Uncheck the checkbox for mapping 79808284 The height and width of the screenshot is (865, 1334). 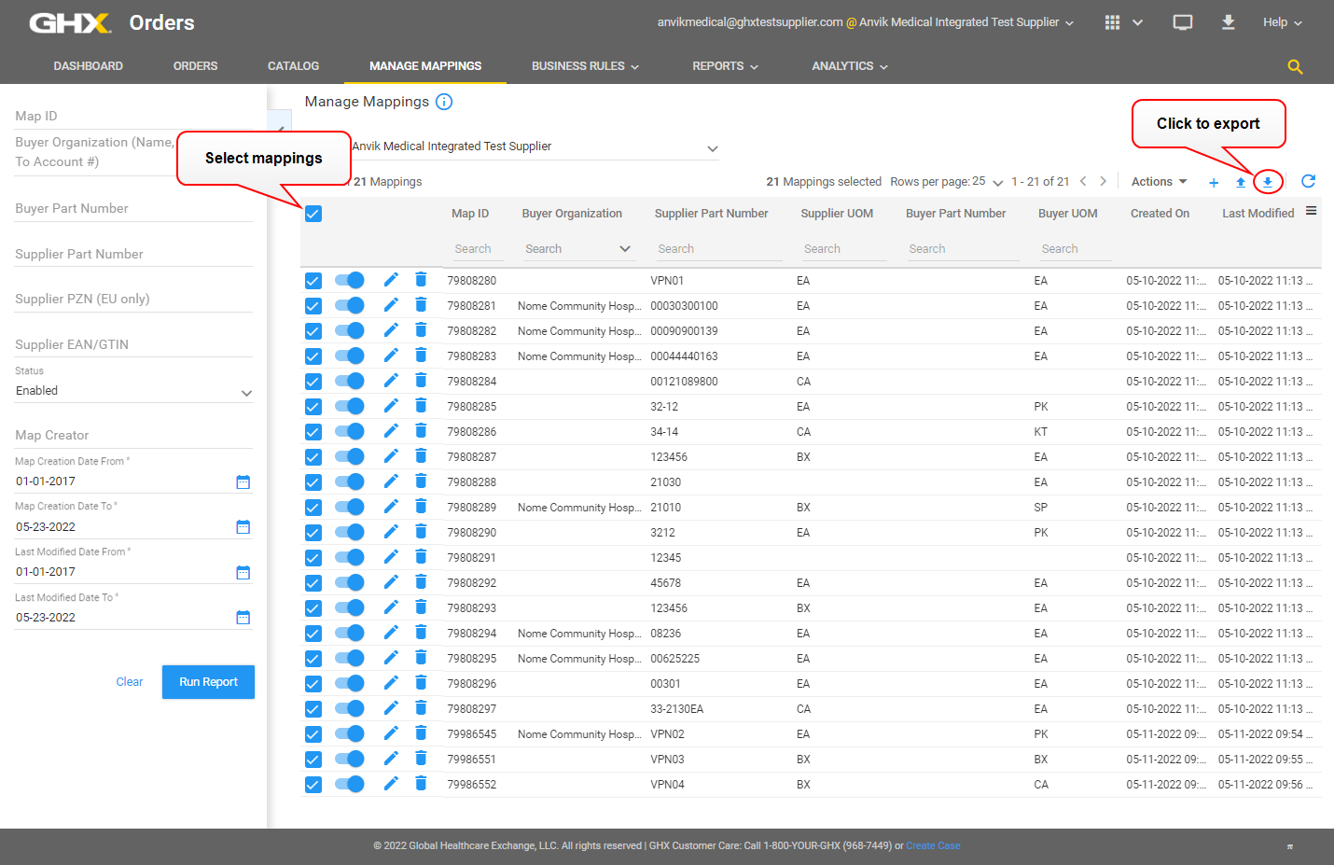coord(313,382)
